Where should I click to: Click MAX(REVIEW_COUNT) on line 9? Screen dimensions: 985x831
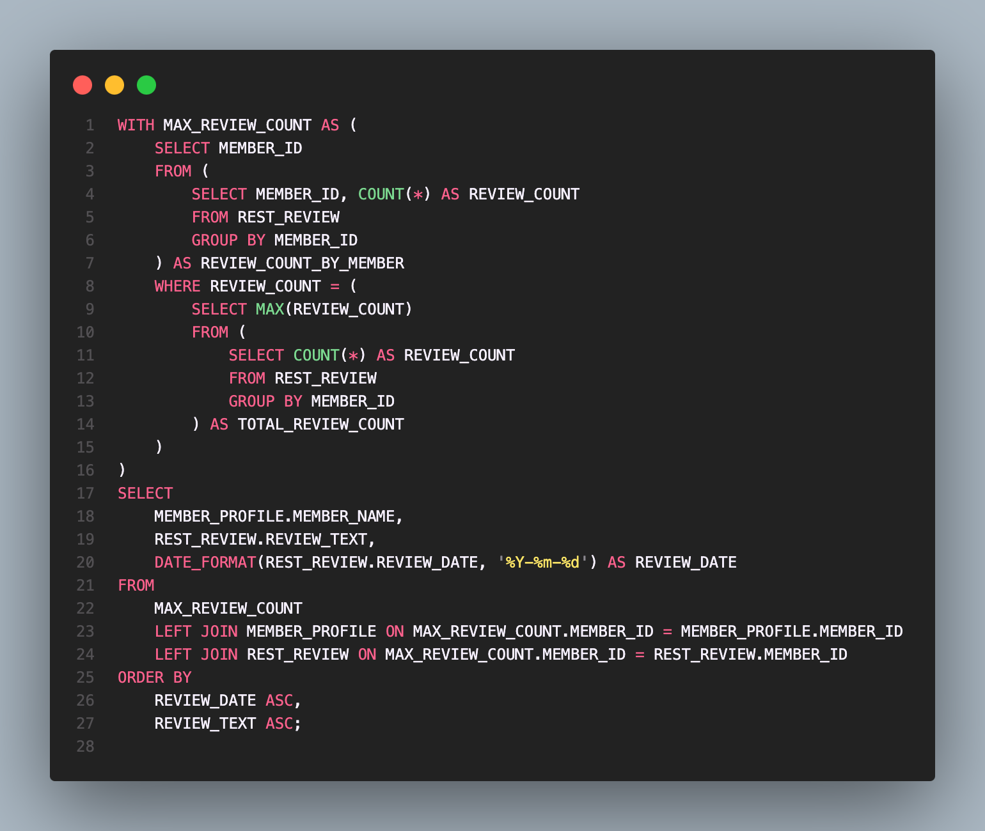(335, 309)
